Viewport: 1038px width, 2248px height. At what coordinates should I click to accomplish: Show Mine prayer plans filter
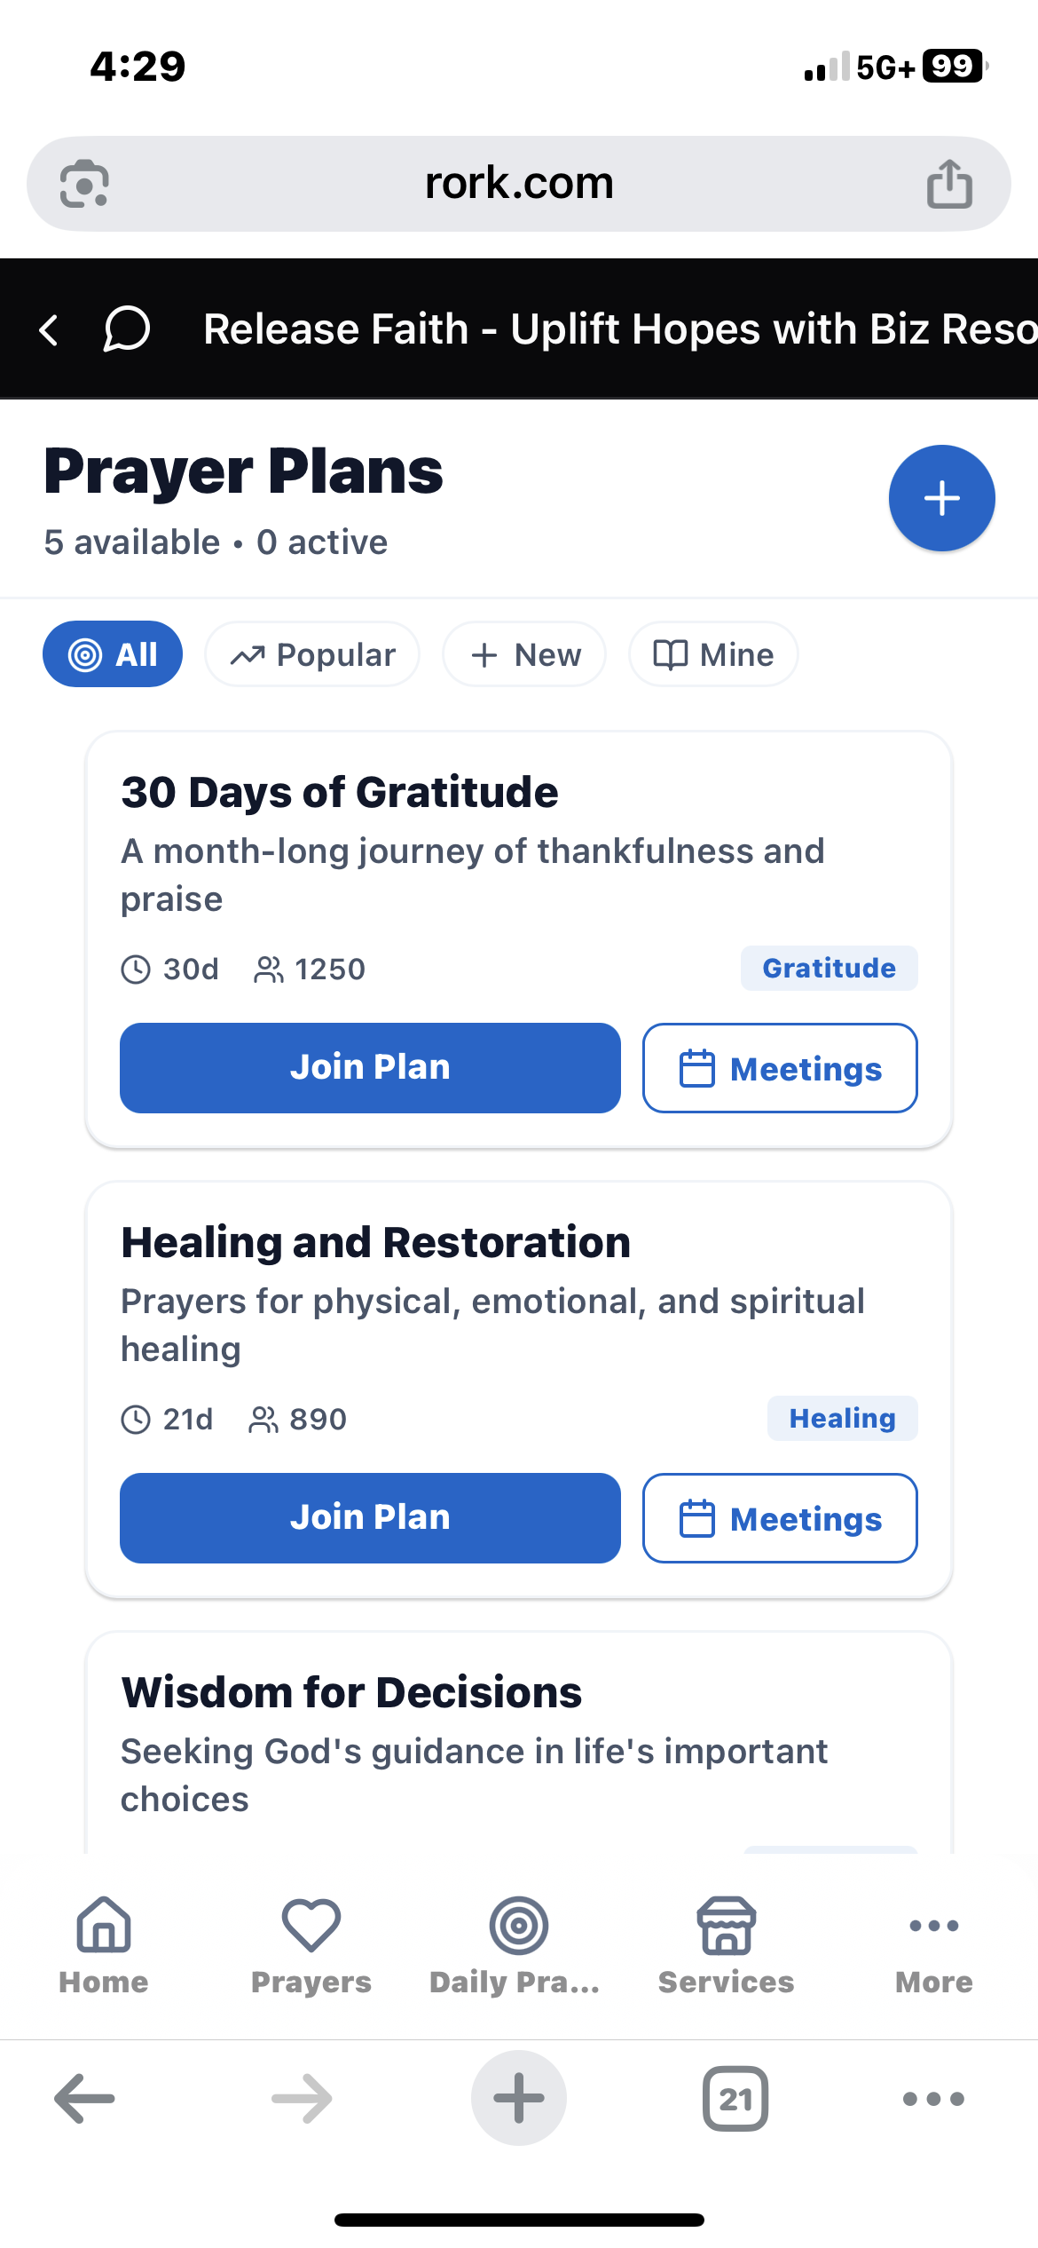coord(713,654)
